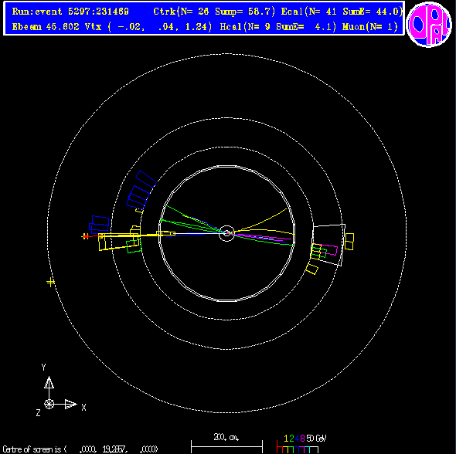456x454 pixels.
Task: Click the X axis arrow icon
Action: (x=70, y=404)
